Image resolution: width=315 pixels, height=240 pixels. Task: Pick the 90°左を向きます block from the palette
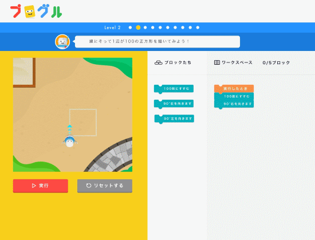[x=174, y=119]
